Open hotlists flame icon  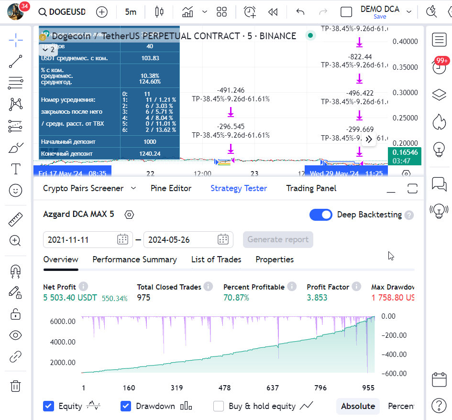[439, 122]
